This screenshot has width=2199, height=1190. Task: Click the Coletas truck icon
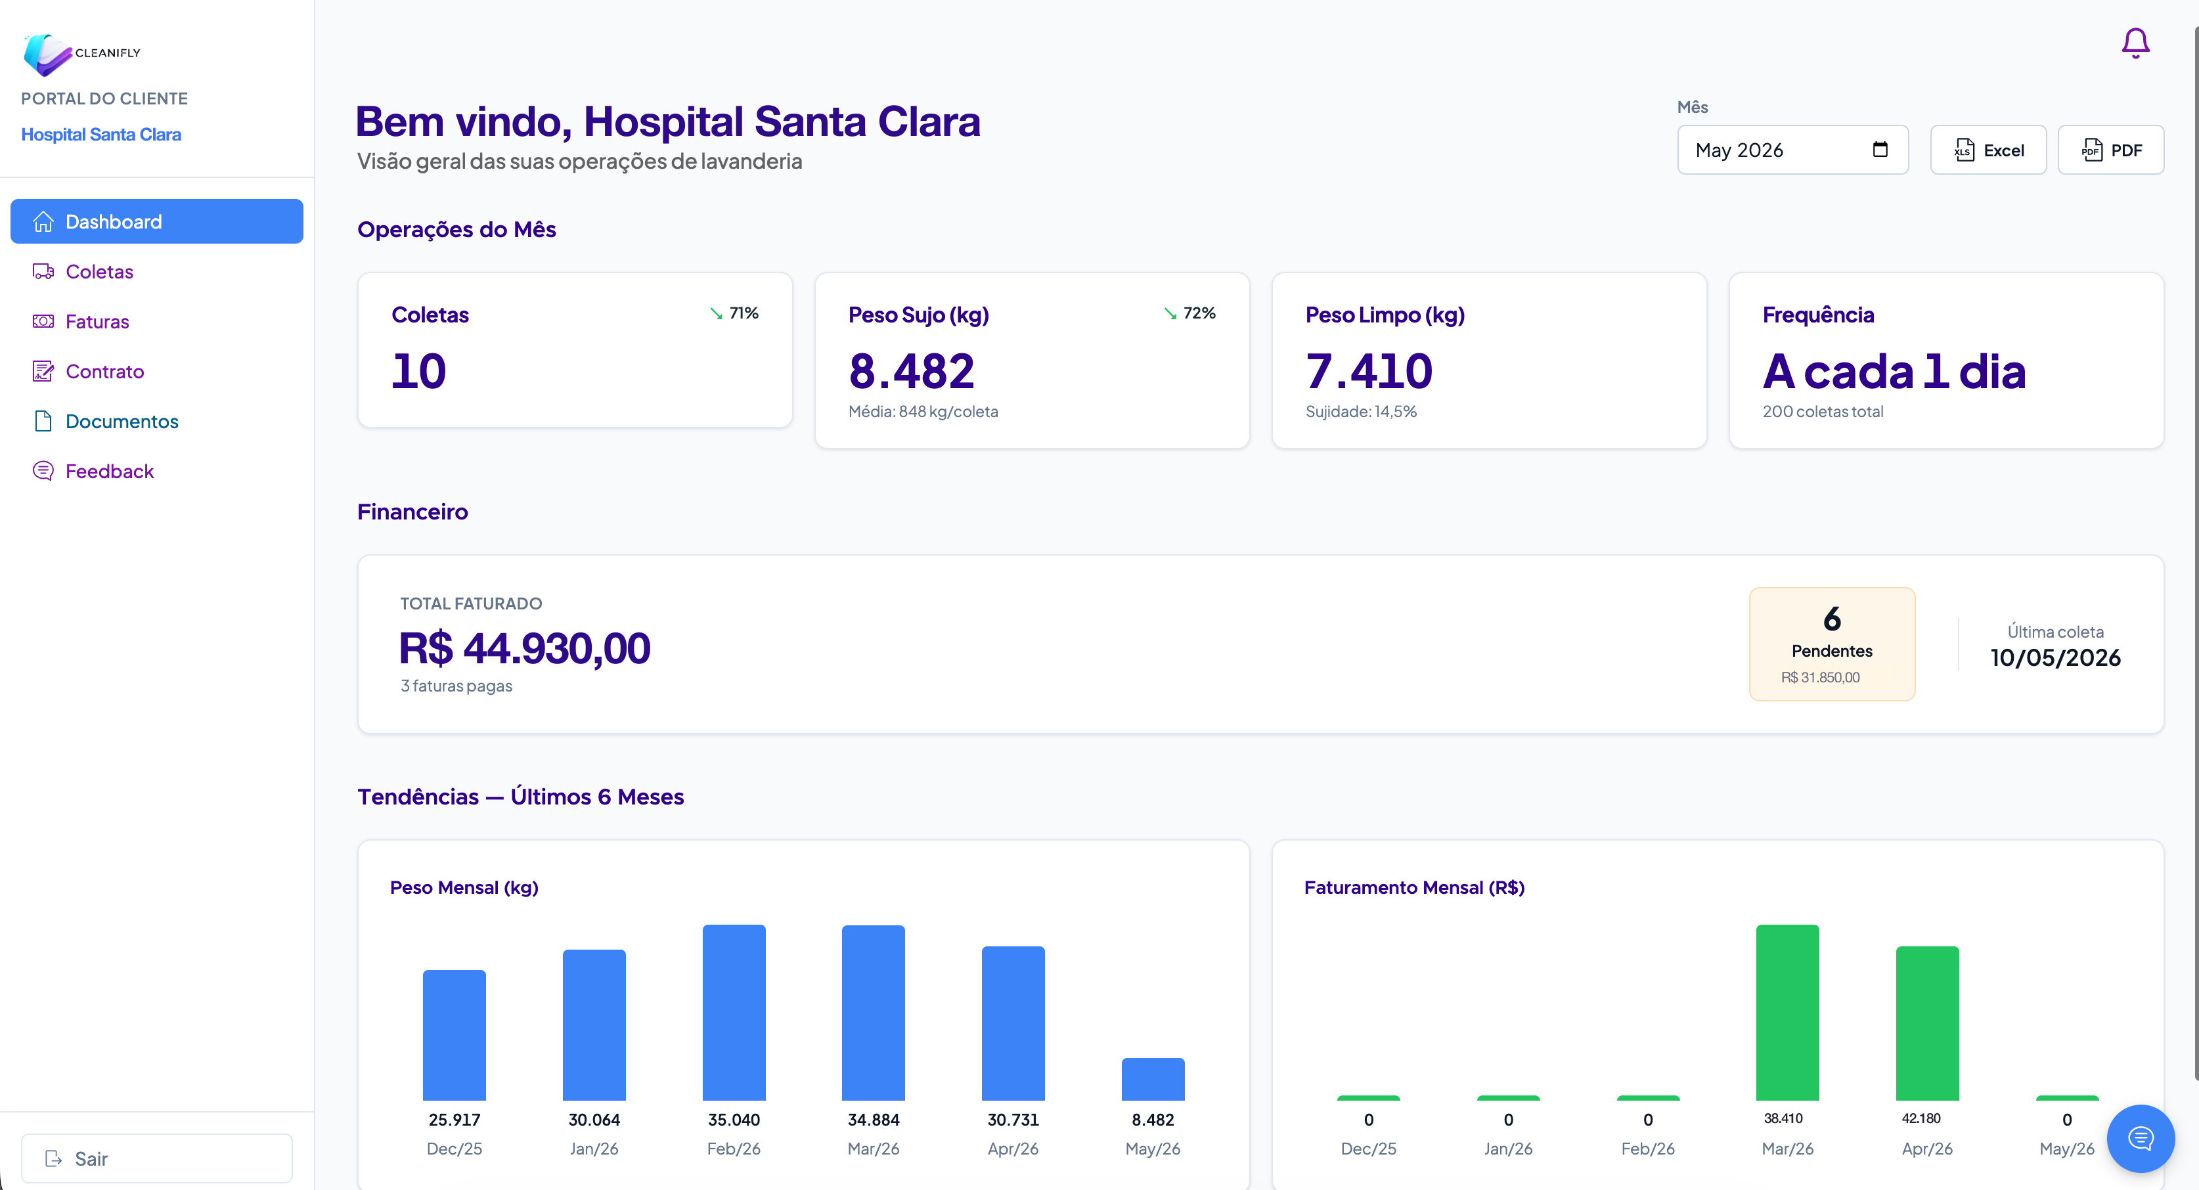tap(43, 271)
